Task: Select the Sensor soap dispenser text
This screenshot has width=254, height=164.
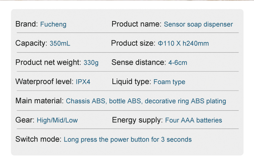Action: tap(198, 24)
